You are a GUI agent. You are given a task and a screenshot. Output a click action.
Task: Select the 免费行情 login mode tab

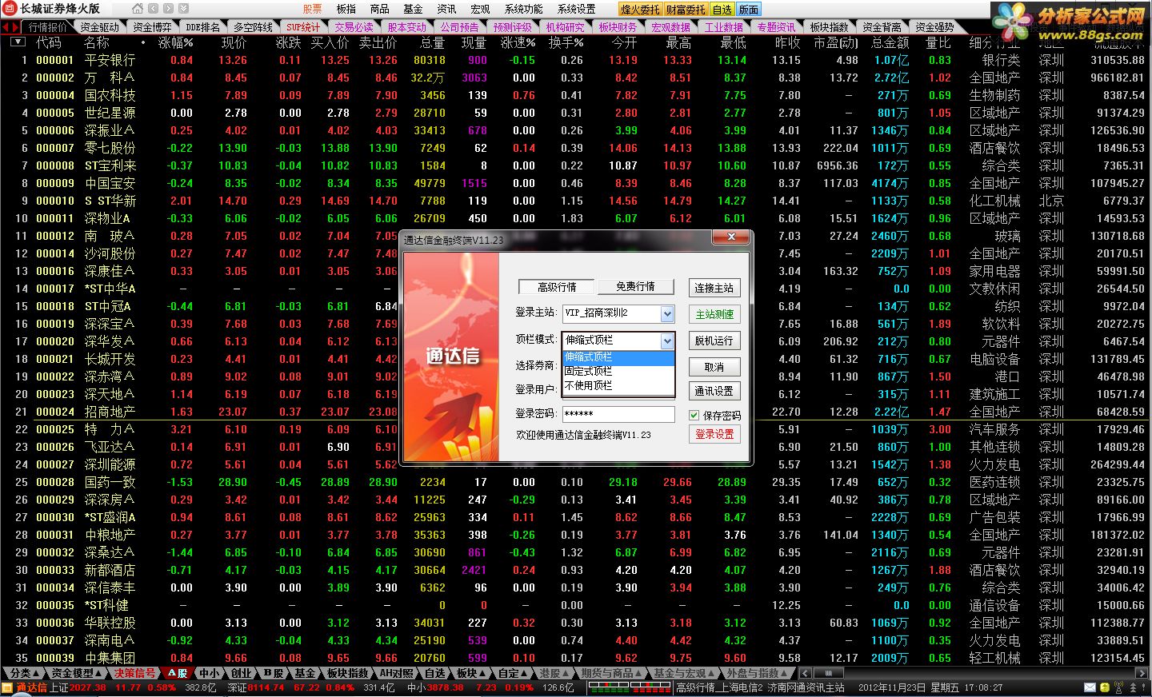(635, 287)
